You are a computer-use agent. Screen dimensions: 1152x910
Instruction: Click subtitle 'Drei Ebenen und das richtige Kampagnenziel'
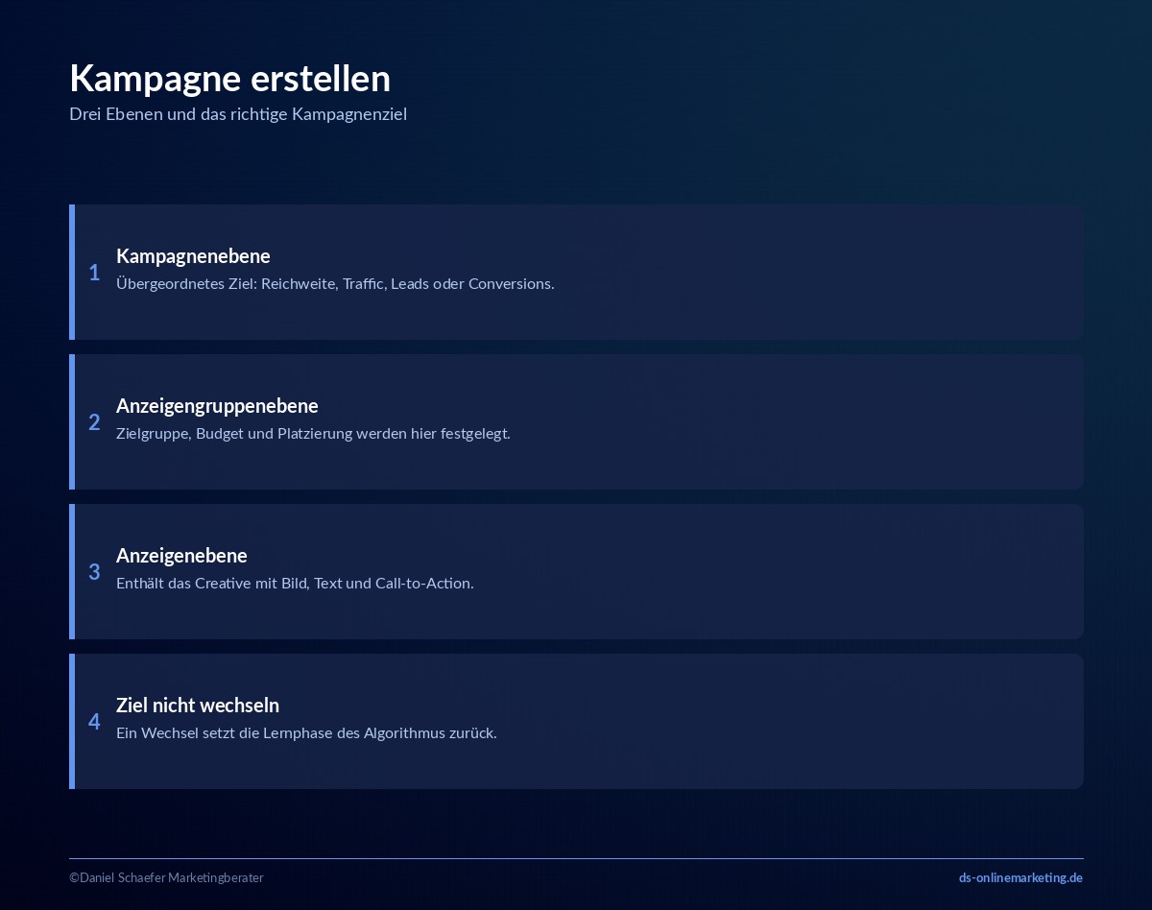tap(238, 114)
